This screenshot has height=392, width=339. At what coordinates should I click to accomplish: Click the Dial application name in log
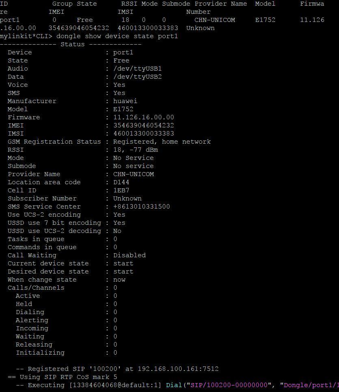(174, 385)
